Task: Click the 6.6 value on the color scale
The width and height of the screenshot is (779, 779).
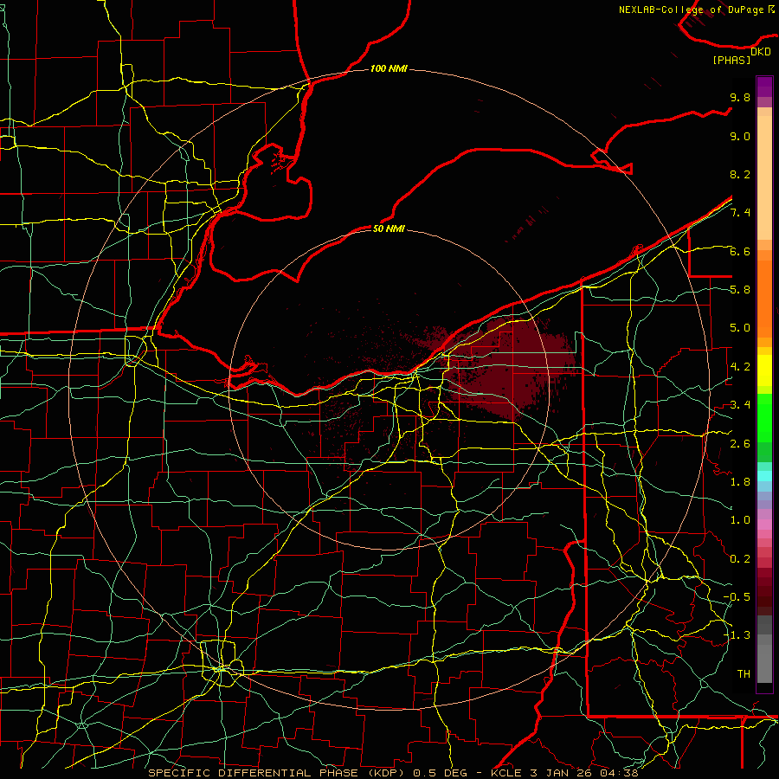Action: click(740, 251)
